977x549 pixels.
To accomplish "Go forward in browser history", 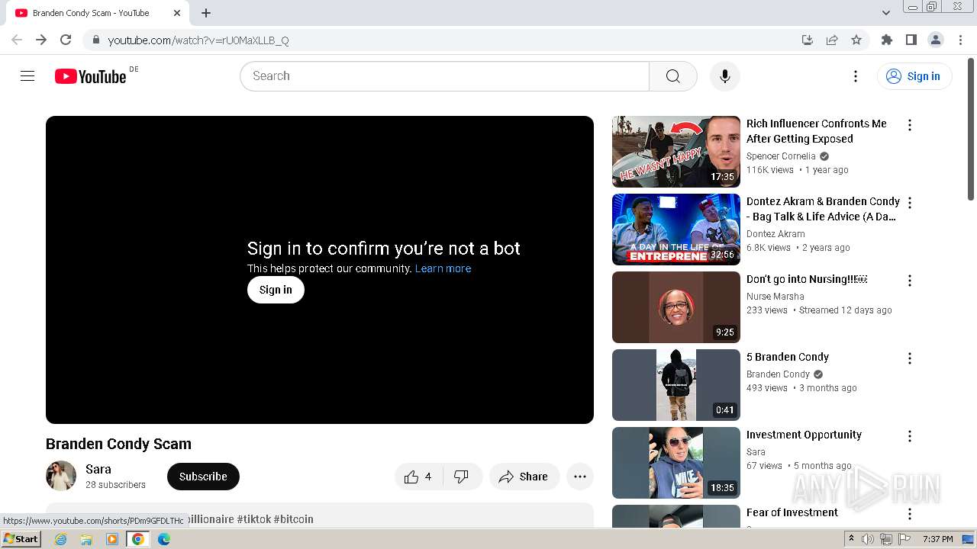I will [41, 40].
